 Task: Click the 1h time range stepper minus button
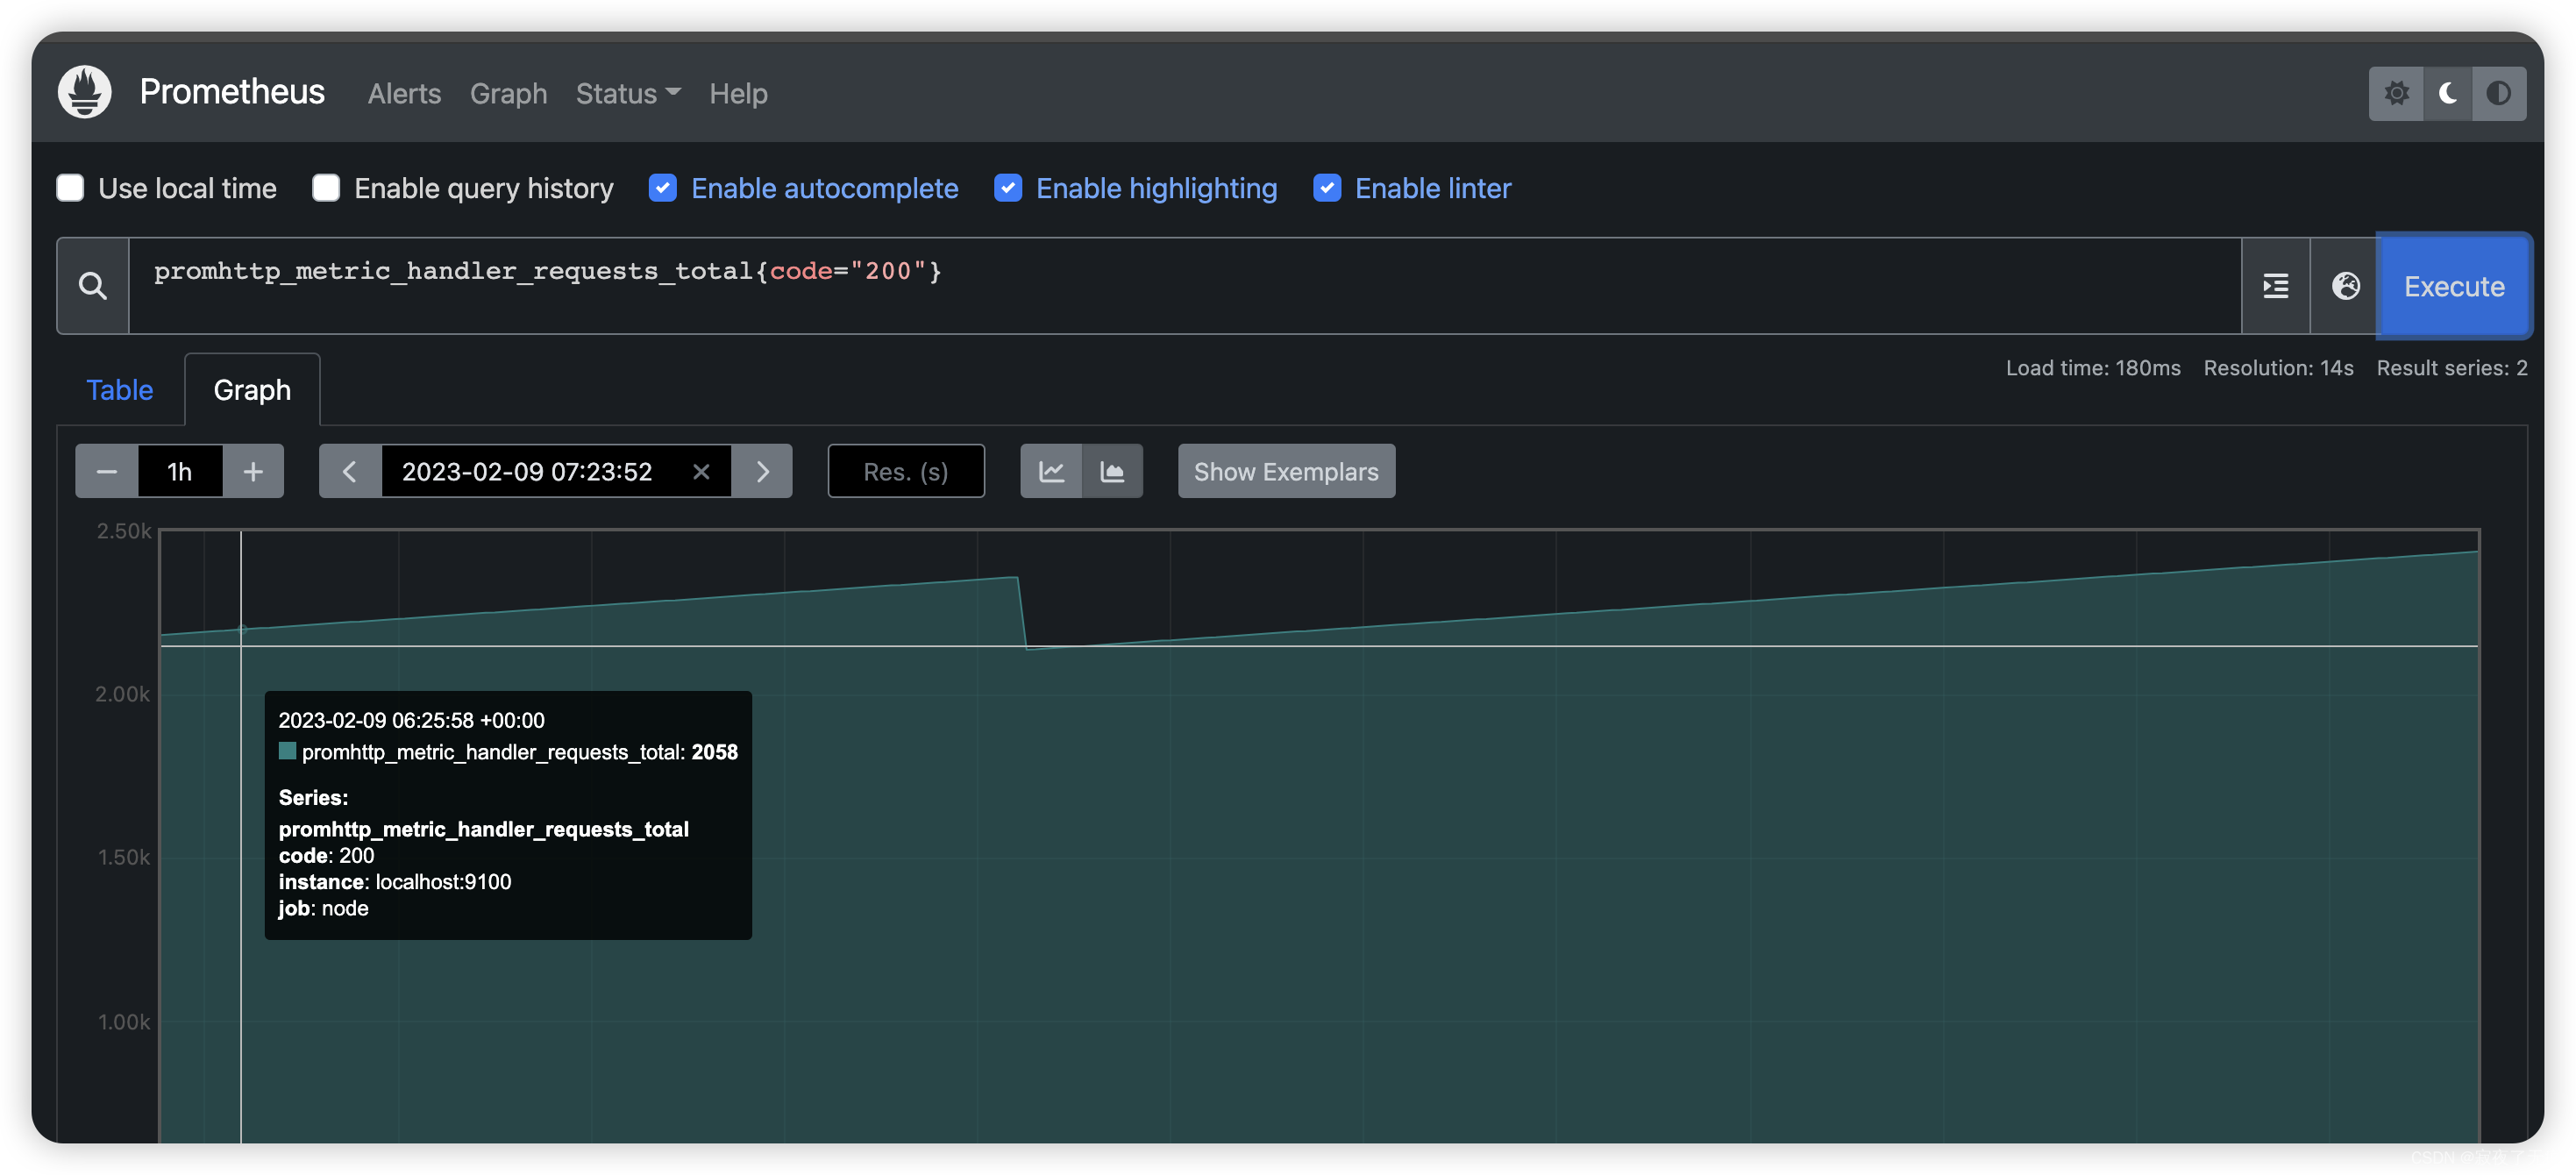(105, 472)
